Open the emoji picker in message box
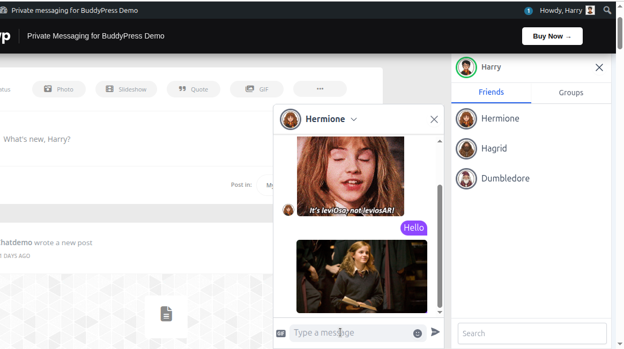 point(418,333)
